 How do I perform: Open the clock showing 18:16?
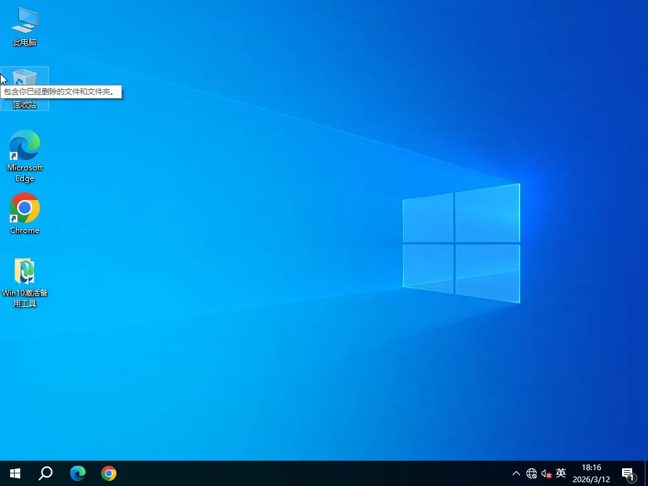click(591, 473)
